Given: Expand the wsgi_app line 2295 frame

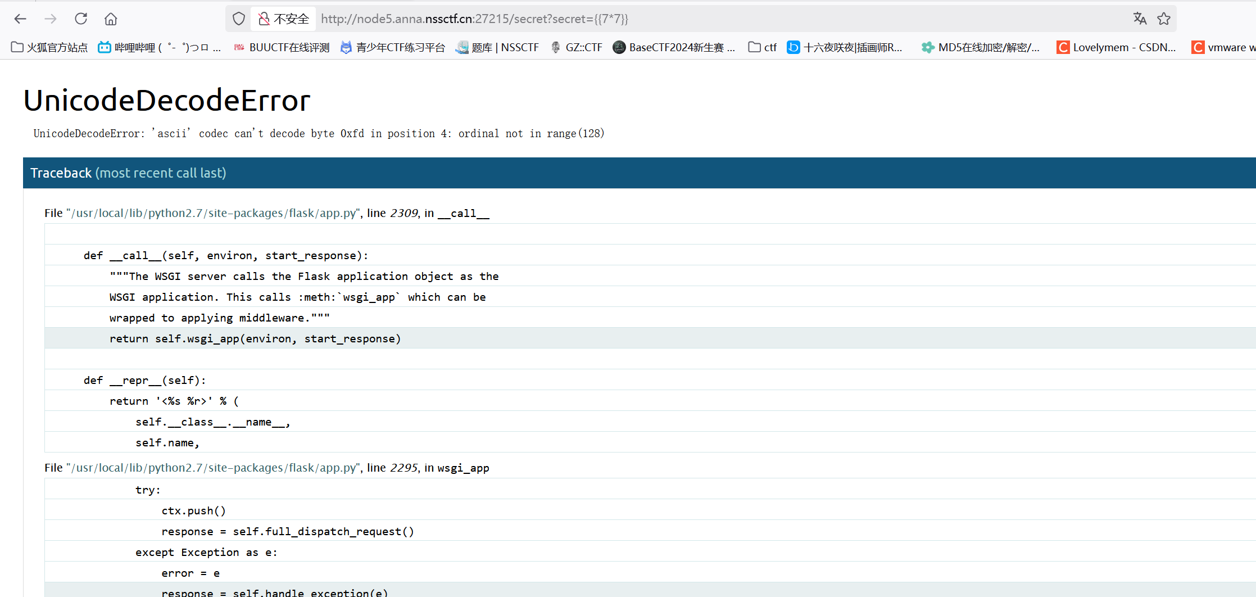Looking at the screenshot, I should 266,468.
